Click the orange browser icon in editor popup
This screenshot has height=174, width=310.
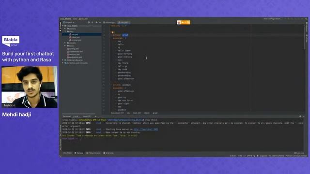coord(186,22)
